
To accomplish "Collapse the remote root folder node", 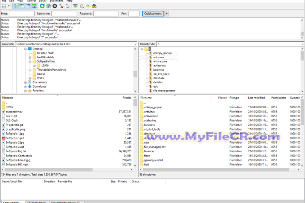I will (142, 49).
